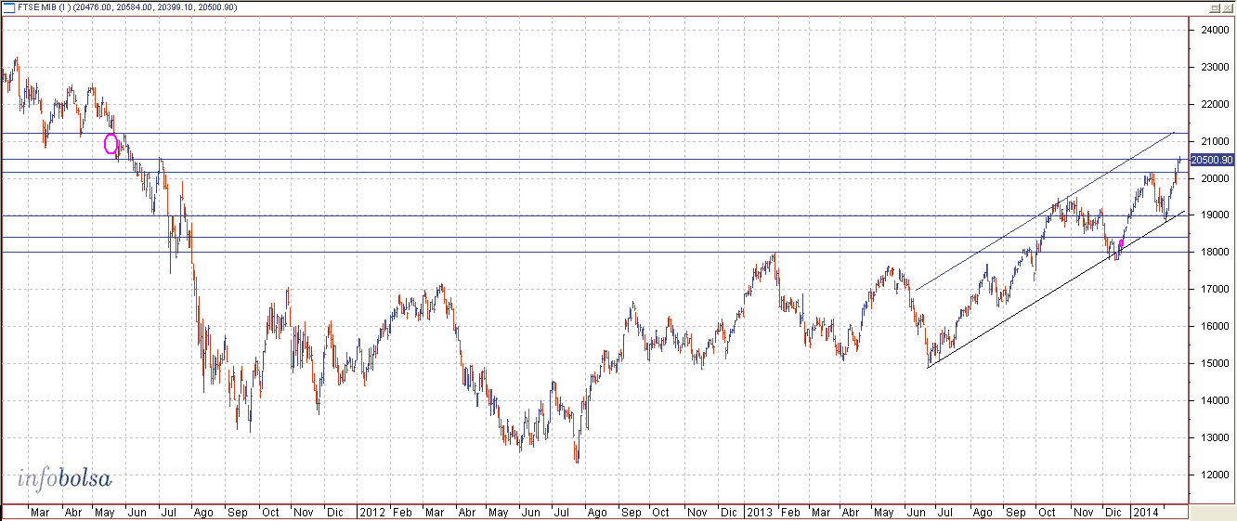Close the FTSE MIB chart window
Viewport: 1237px width, 521px height.
pos(1226,7)
